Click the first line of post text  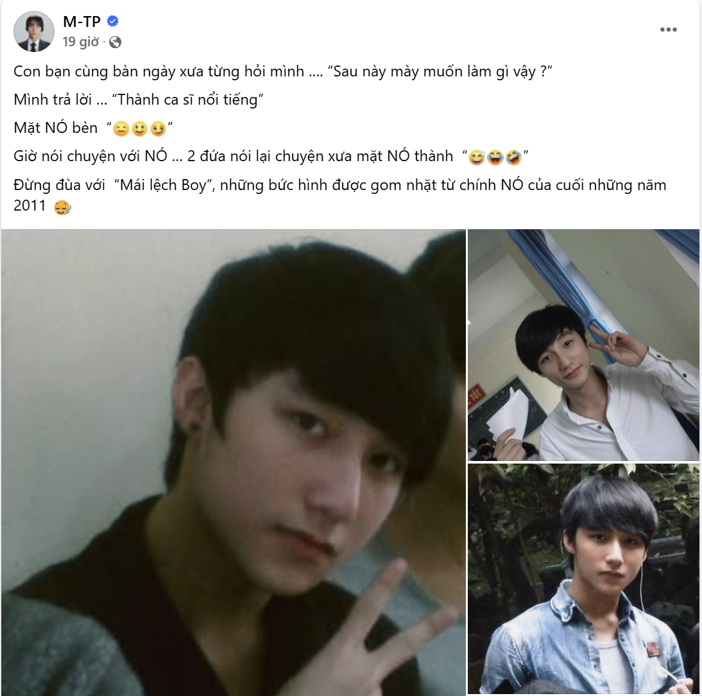coord(282,72)
